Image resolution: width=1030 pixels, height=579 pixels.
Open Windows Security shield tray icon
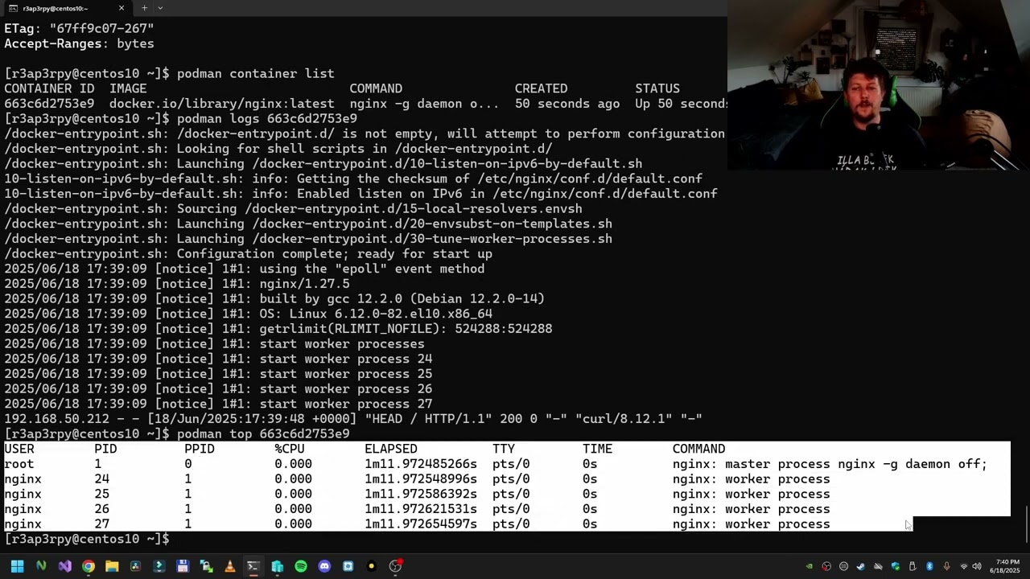[896, 566]
